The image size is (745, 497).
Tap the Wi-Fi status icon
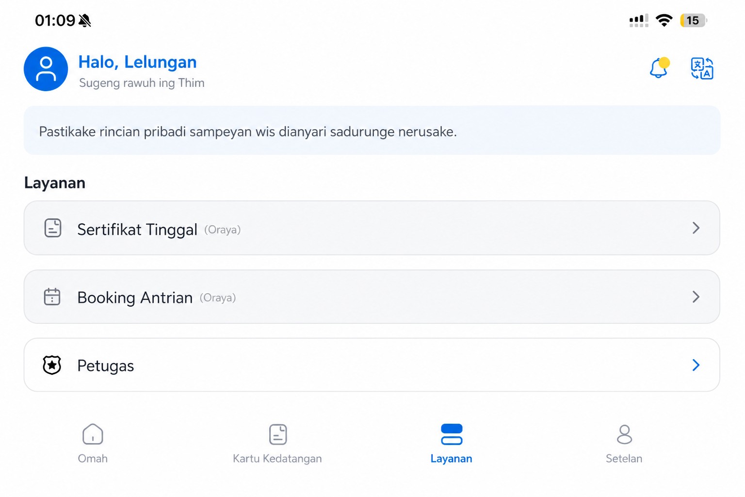coord(664,20)
